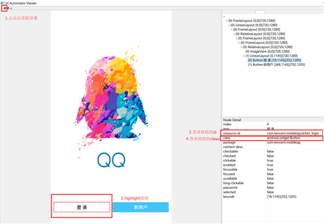Viewport: 324px width, 224px height.
Task: Select the selected property row
Action: (x=273, y=192)
